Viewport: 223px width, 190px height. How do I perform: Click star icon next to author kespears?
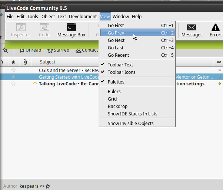pos(48,186)
